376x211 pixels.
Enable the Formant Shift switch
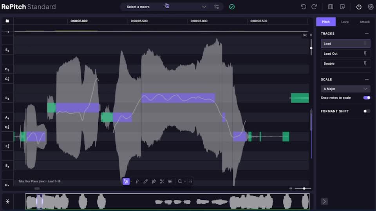pyautogui.click(x=367, y=111)
